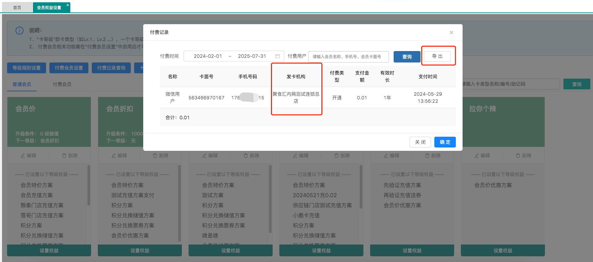Screen dimensions: 593x262
Task: Click the info icon beside 说明
Action: 19,31
